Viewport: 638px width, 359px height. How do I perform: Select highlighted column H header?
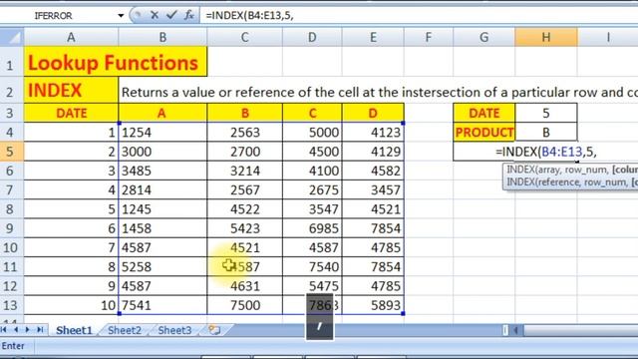(546, 38)
